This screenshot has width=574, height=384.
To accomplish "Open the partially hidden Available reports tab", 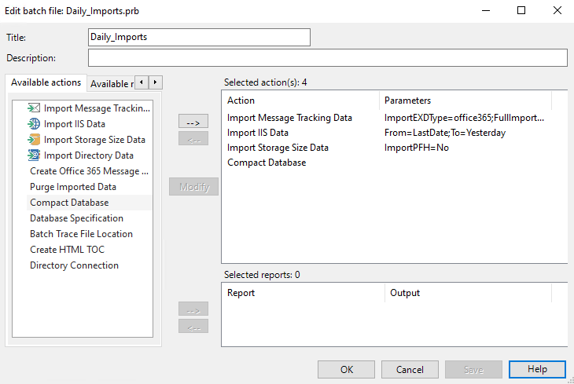I will pyautogui.click(x=112, y=84).
